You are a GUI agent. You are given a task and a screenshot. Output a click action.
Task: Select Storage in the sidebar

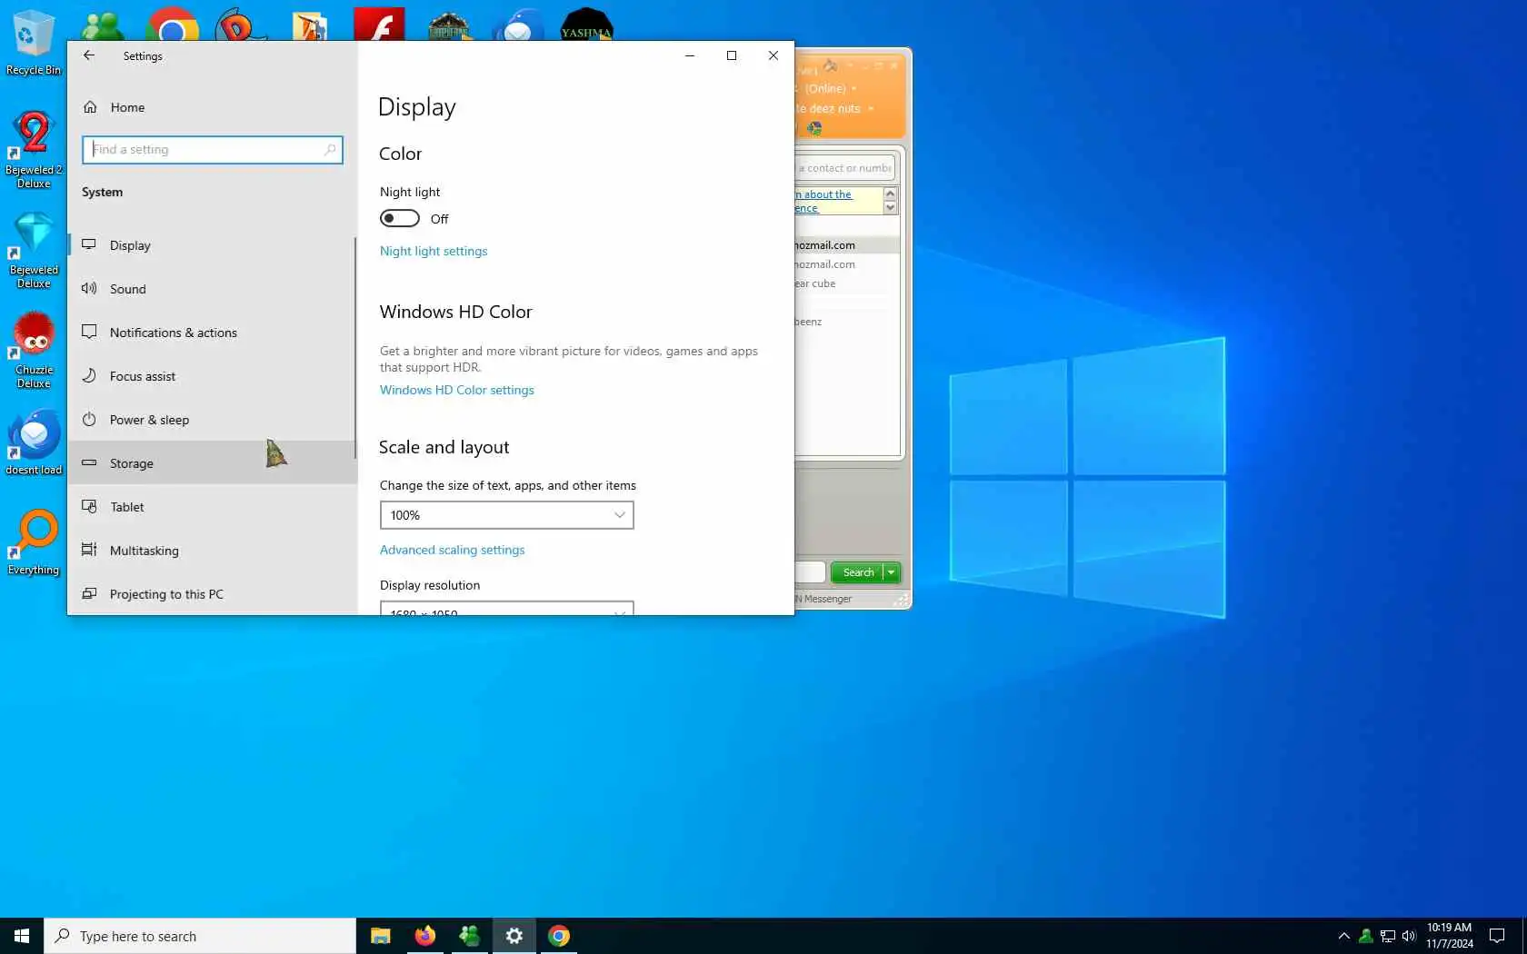point(214,463)
